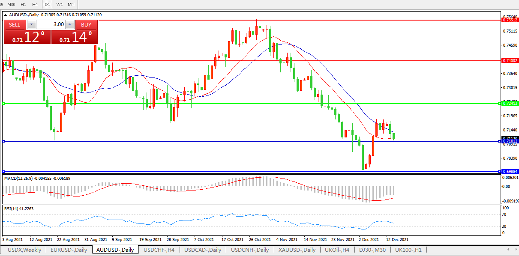The height and width of the screenshot is (256, 519).
Task: Open the UK100-,H1 chart tab
Action: click(x=408, y=250)
